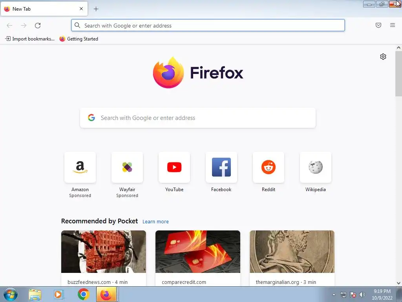Open the Windows Start menu
This screenshot has width=402, height=302.
(11, 295)
